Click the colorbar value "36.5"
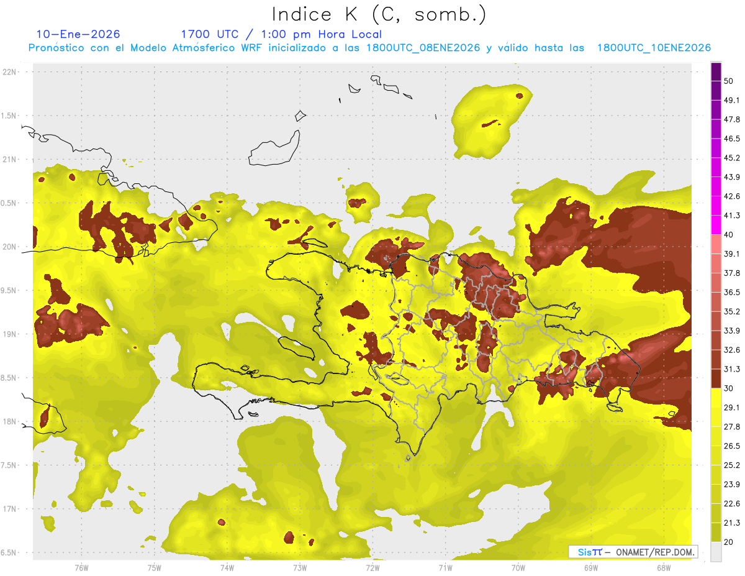This screenshot has height=576, width=745. (732, 292)
